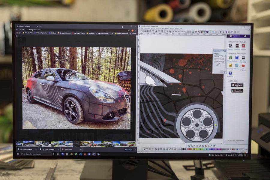Click Alle anzeigen in the downloads bar

click(128, 150)
